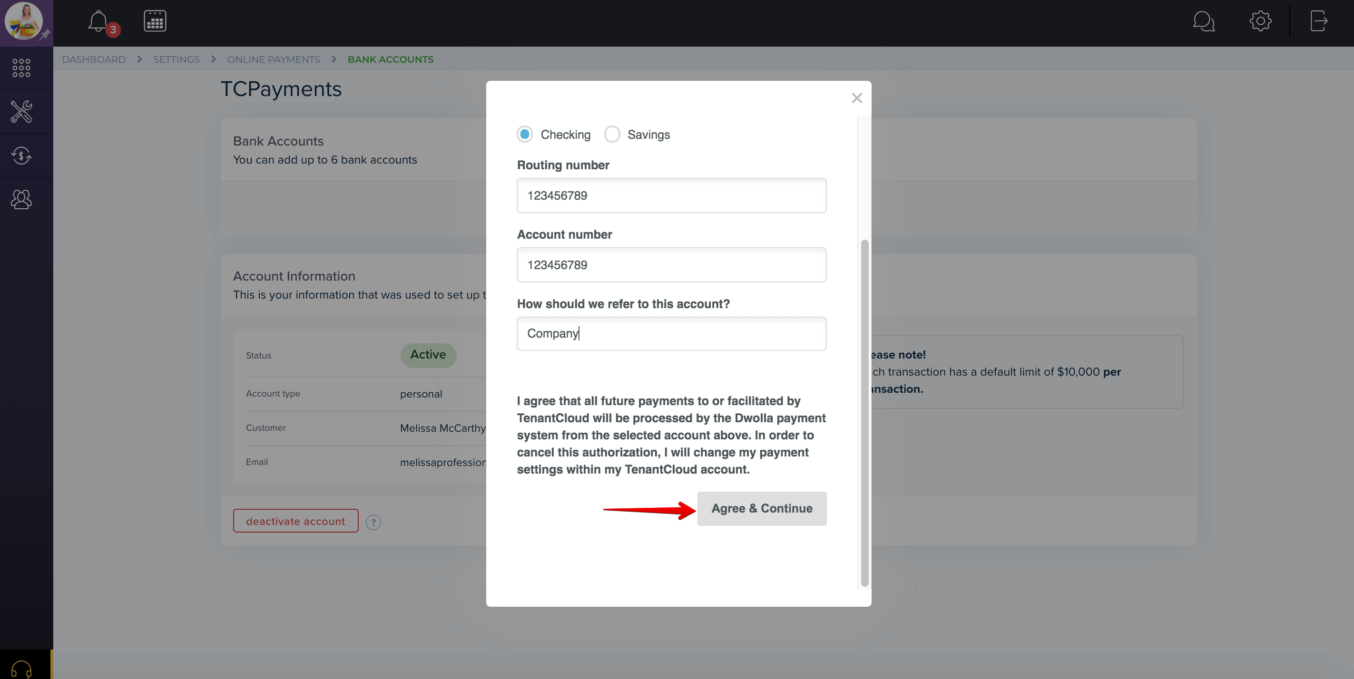This screenshot has height=679, width=1354.
Task: Click the deactivate account button
Action: click(x=295, y=521)
